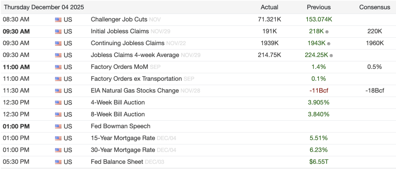Click the revision symbol next to 224.25K
The height and width of the screenshot is (169, 396).
[331, 56]
